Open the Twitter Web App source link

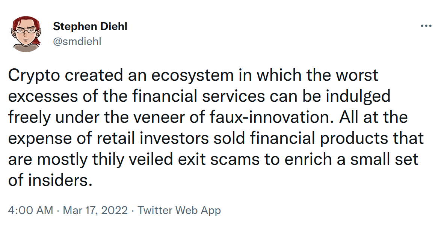(x=179, y=210)
